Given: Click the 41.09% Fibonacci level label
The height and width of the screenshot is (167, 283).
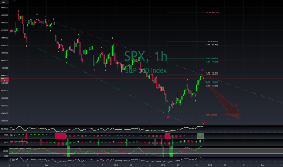Looking at the screenshot, I should point(212,73).
